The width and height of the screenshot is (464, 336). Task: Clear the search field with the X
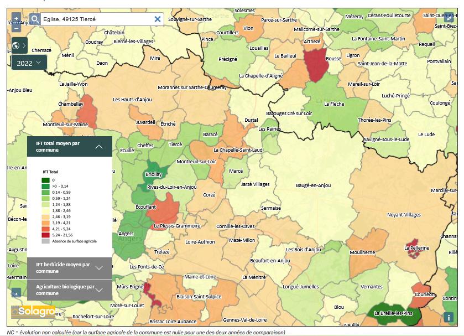click(157, 19)
